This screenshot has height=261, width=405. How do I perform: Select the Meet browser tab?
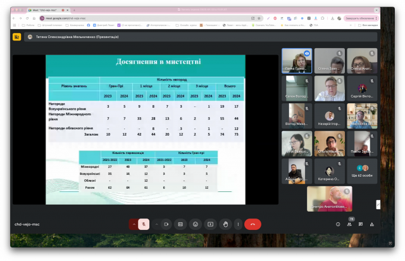[x=44, y=10]
